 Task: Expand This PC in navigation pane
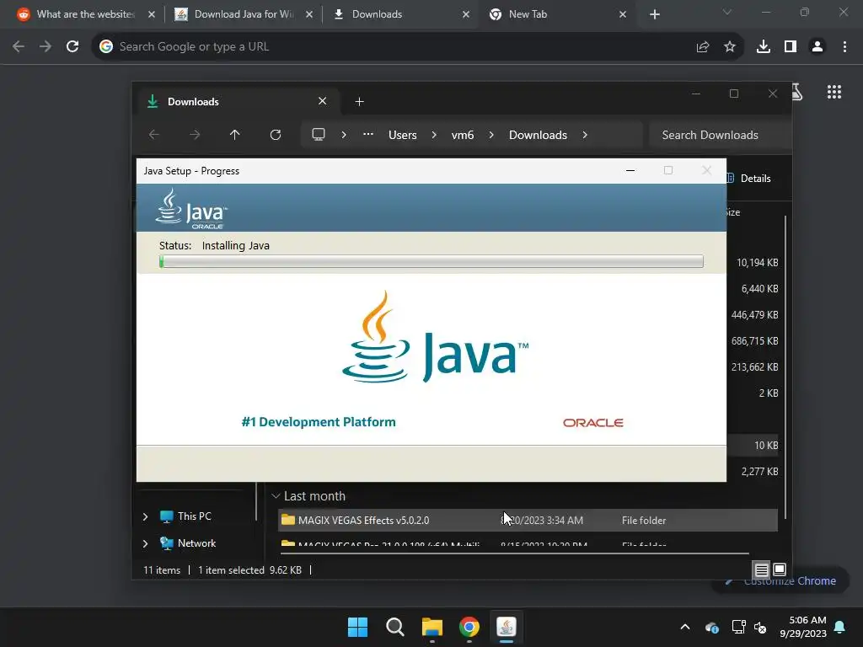[145, 516]
